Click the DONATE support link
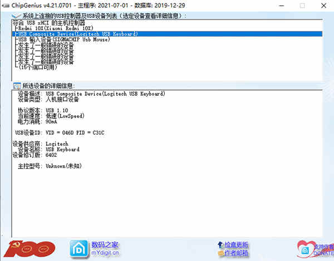 click(324, 250)
